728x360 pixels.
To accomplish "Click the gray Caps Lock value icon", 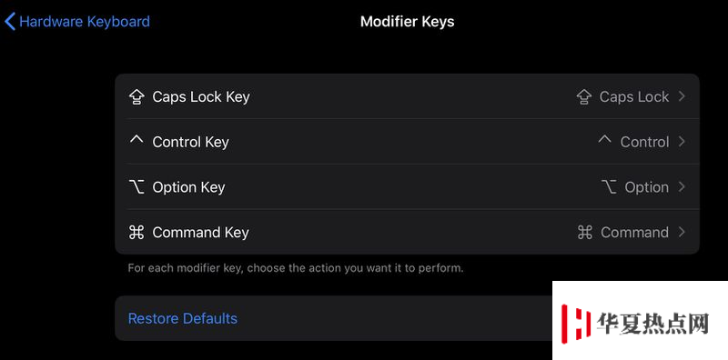I will (x=584, y=97).
